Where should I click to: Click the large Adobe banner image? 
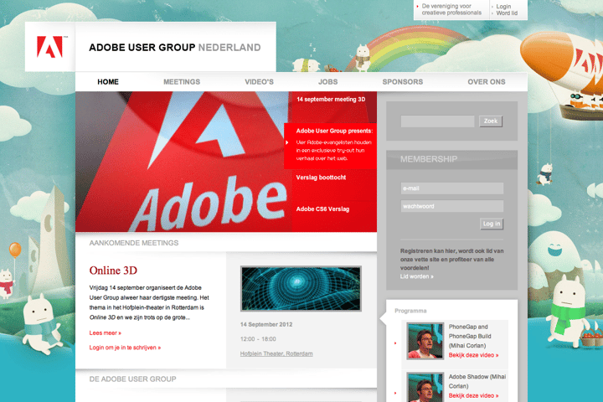coord(183,162)
